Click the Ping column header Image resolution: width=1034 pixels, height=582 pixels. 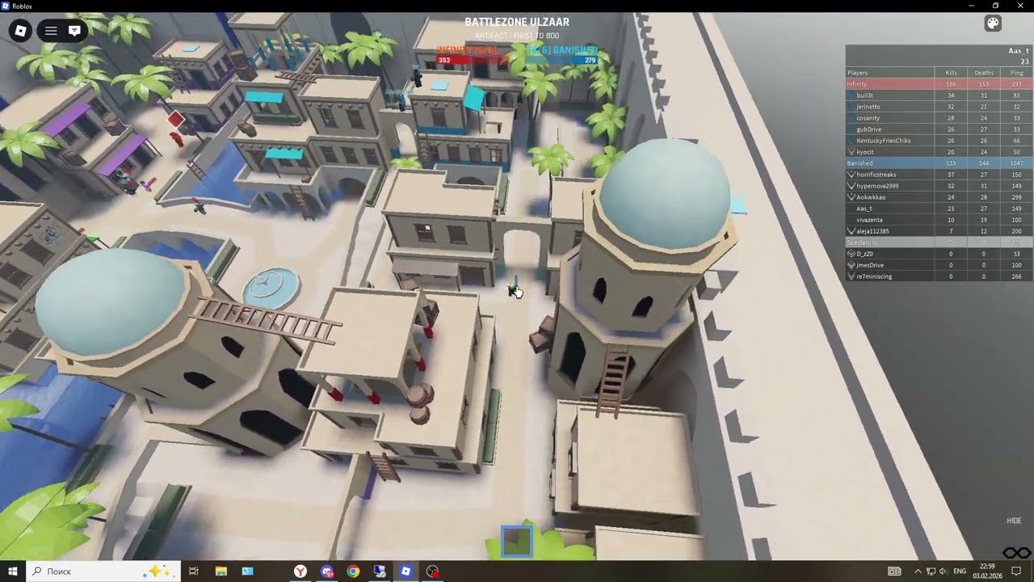pyautogui.click(x=1016, y=73)
